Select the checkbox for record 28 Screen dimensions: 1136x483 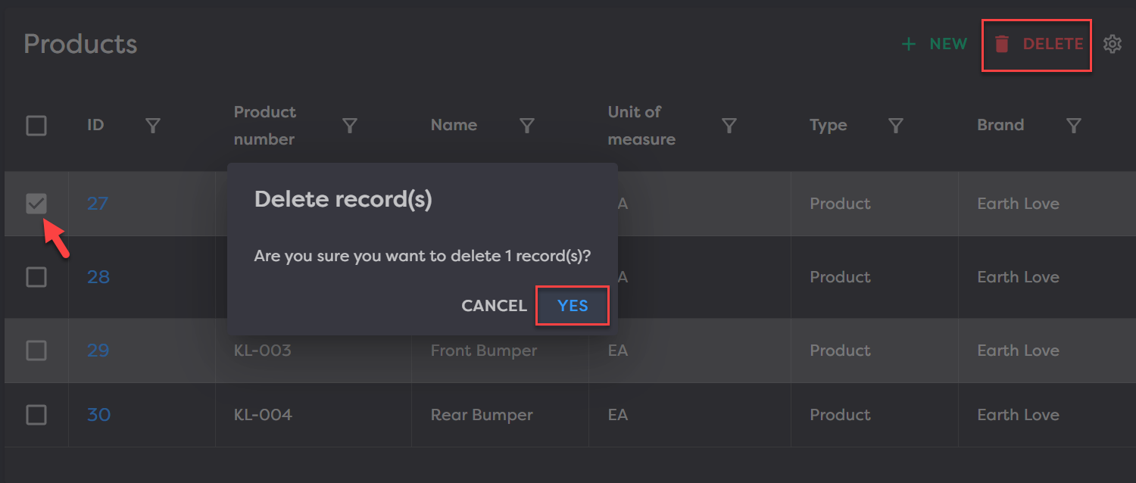36,278
